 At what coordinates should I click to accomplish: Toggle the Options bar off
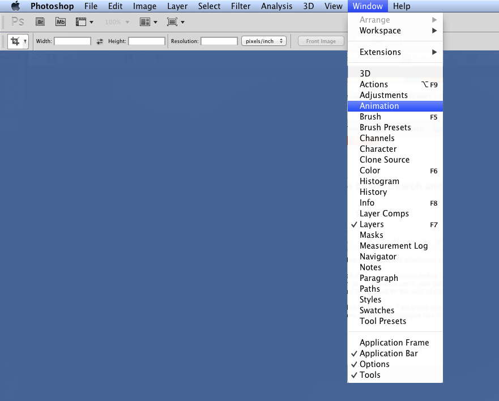point(395,364)
